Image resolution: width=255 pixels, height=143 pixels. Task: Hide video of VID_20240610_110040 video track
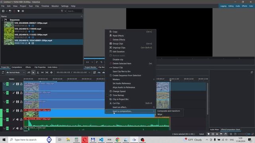click(18, 102)
